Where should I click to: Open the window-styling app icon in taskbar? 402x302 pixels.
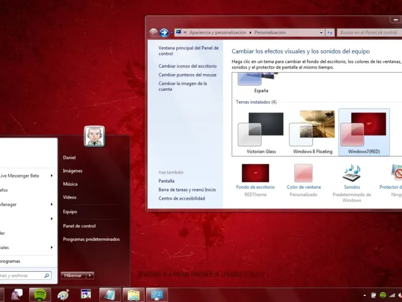pyautogui.click(x=86, y=294)
